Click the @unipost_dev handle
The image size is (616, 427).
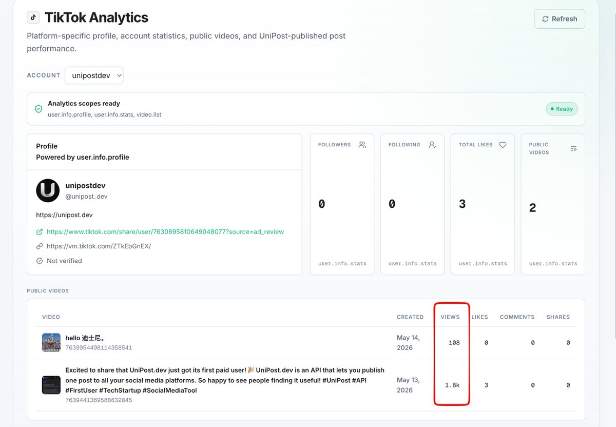(x=86, y=197)
